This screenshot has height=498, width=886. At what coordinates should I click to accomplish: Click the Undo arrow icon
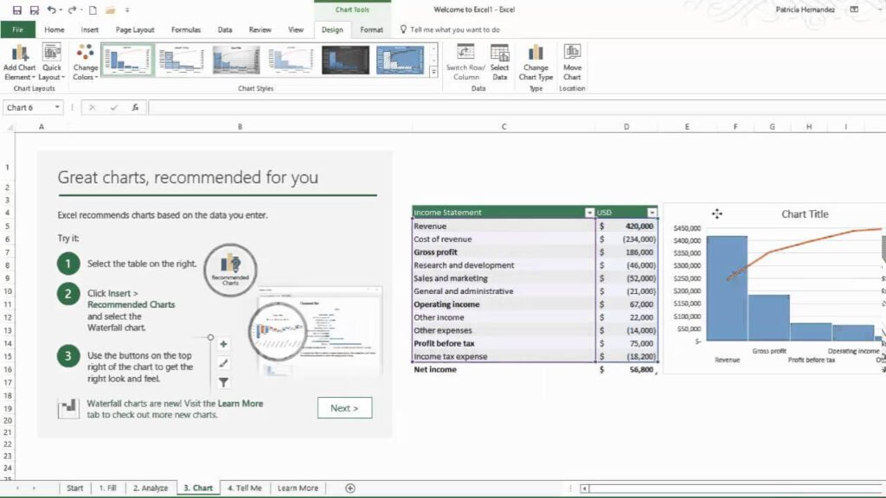[x=51, y=10]
